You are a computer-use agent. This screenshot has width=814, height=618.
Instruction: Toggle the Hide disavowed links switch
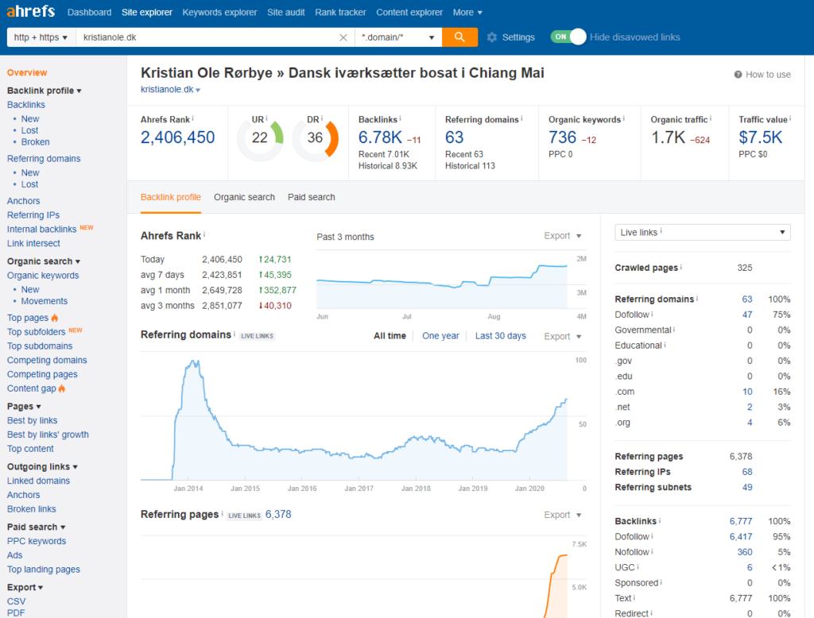coord(568,37)
